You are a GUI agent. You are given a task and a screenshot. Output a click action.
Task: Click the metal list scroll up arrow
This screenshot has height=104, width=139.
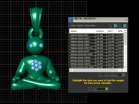[125, 30]
